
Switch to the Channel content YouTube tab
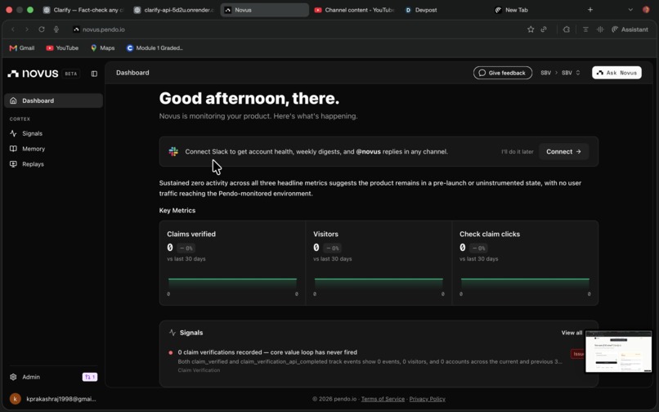coord(354,10)
